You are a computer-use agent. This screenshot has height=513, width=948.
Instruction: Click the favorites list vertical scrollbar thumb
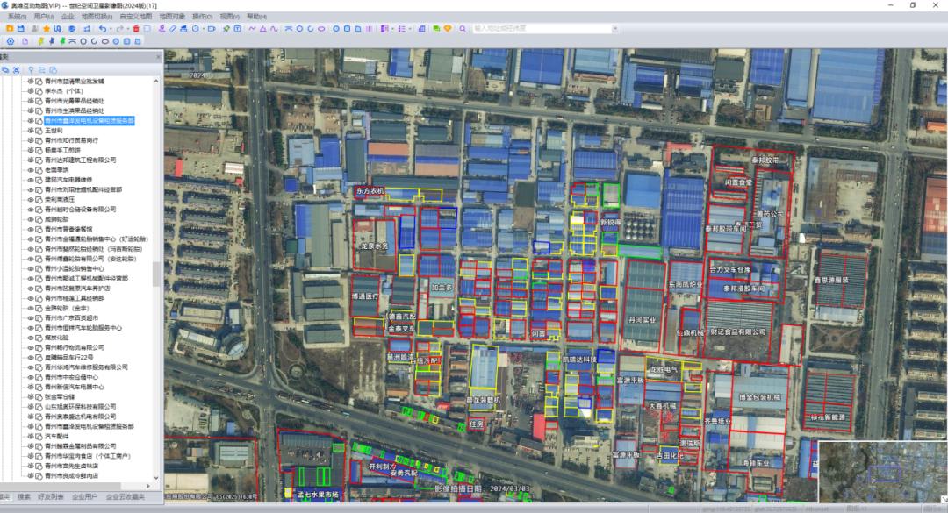point(157,274)
